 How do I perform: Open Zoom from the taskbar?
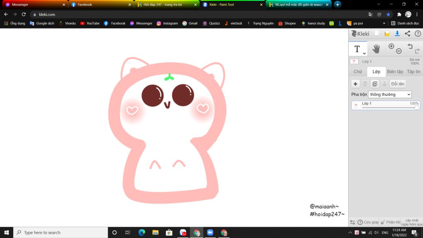click(x=210, y=232)
